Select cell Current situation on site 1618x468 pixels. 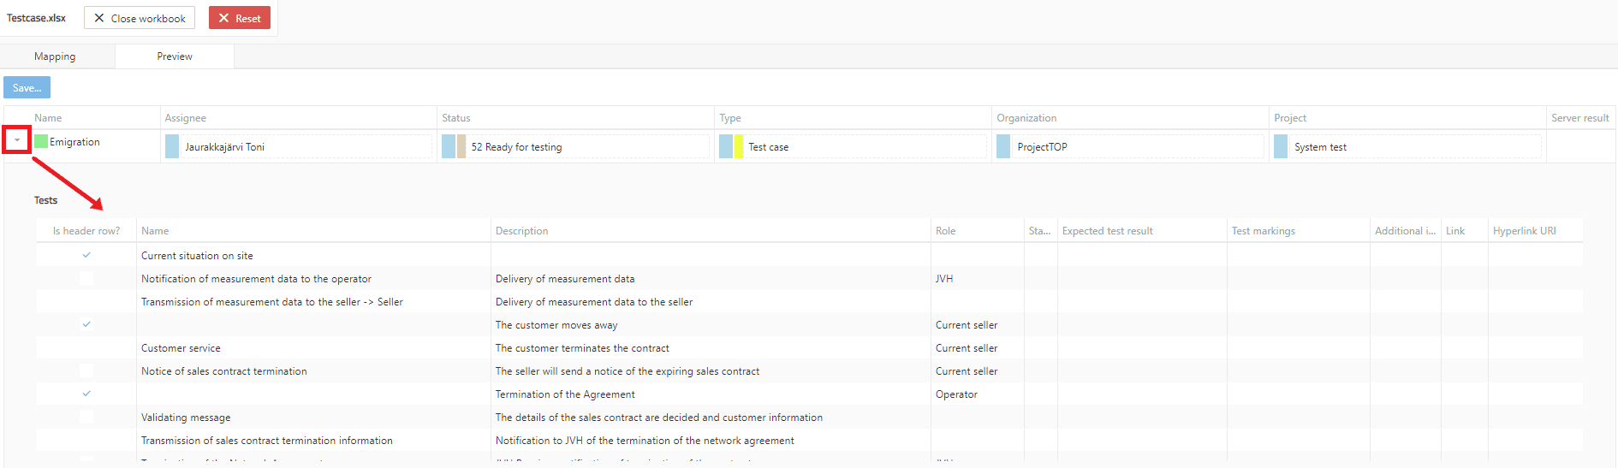313,255
